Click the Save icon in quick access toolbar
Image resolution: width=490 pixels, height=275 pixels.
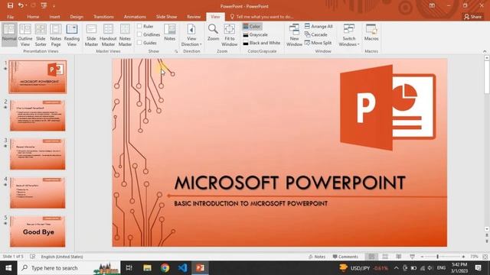pos(10,5)
